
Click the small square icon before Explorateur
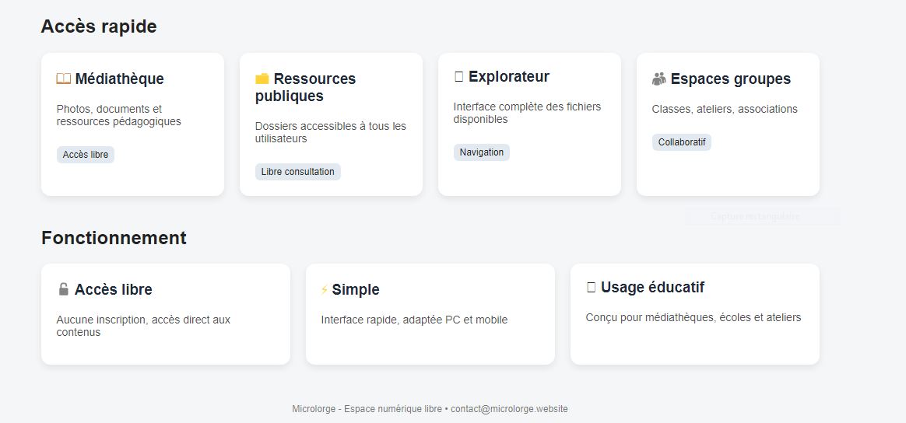point(458,76)
